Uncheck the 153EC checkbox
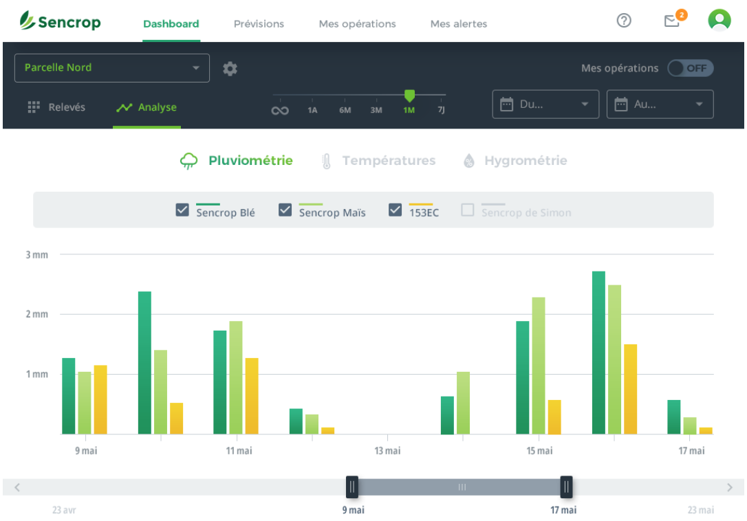747x521 pixels. coord(395,210)
